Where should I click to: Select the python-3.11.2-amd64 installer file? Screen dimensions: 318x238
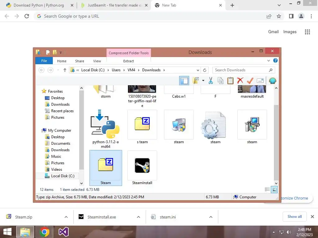click(106, 129)
